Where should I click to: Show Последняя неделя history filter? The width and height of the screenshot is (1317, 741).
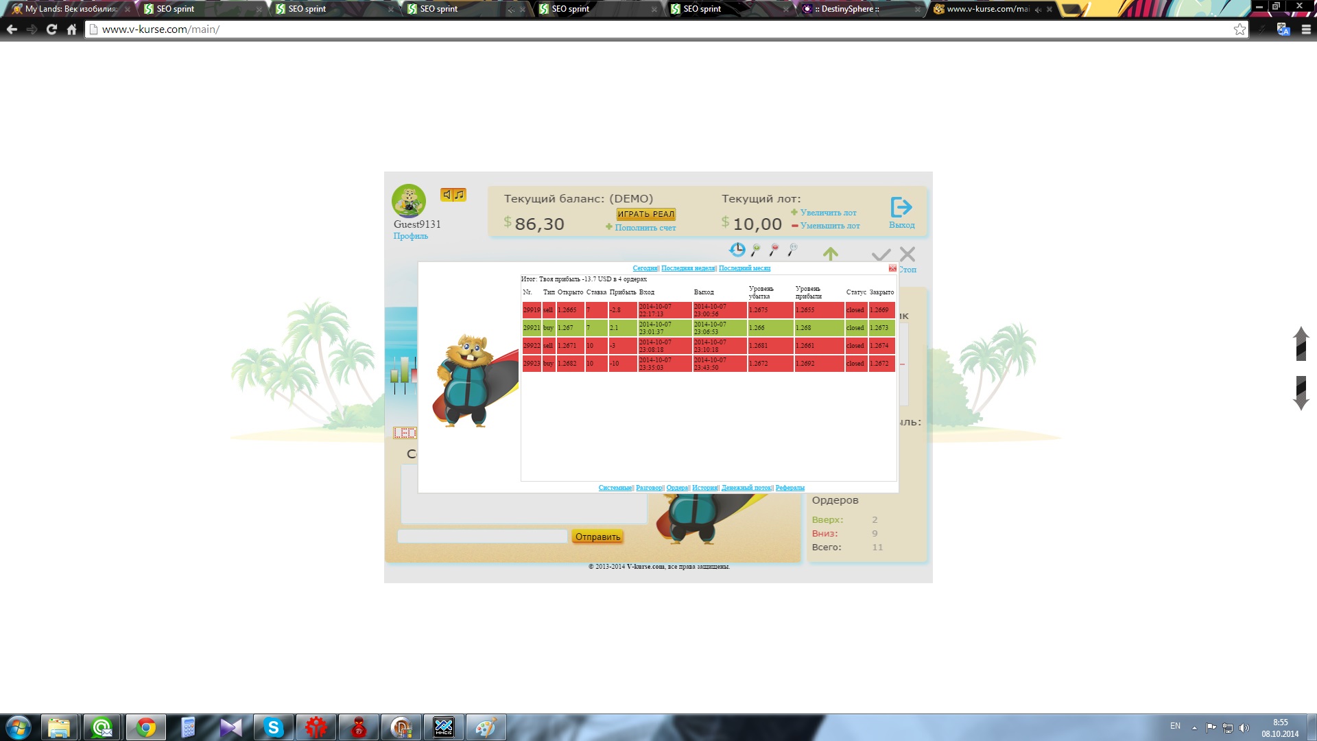pyautogui.click(x=688, y=268)
